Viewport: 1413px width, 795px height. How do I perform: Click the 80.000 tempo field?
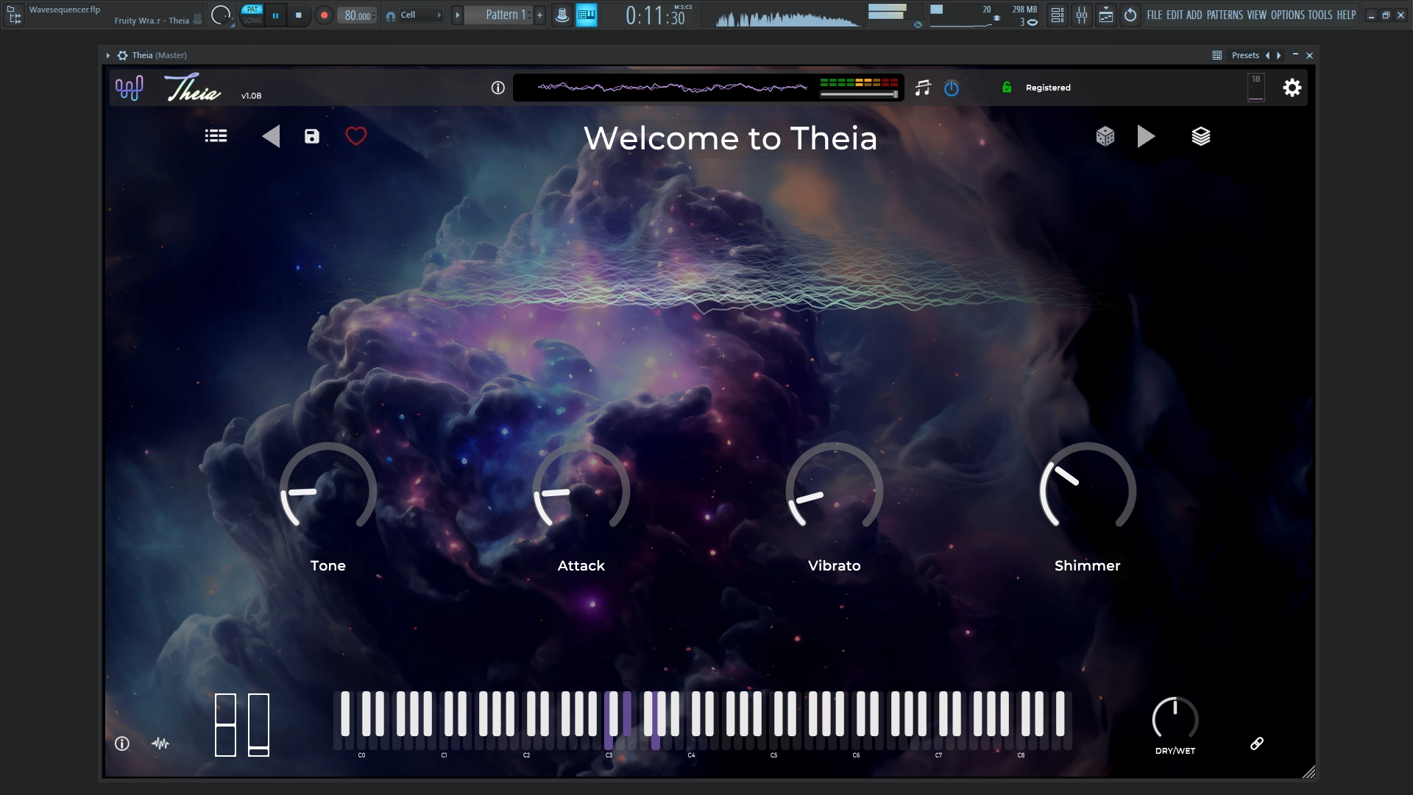point(358,15)
